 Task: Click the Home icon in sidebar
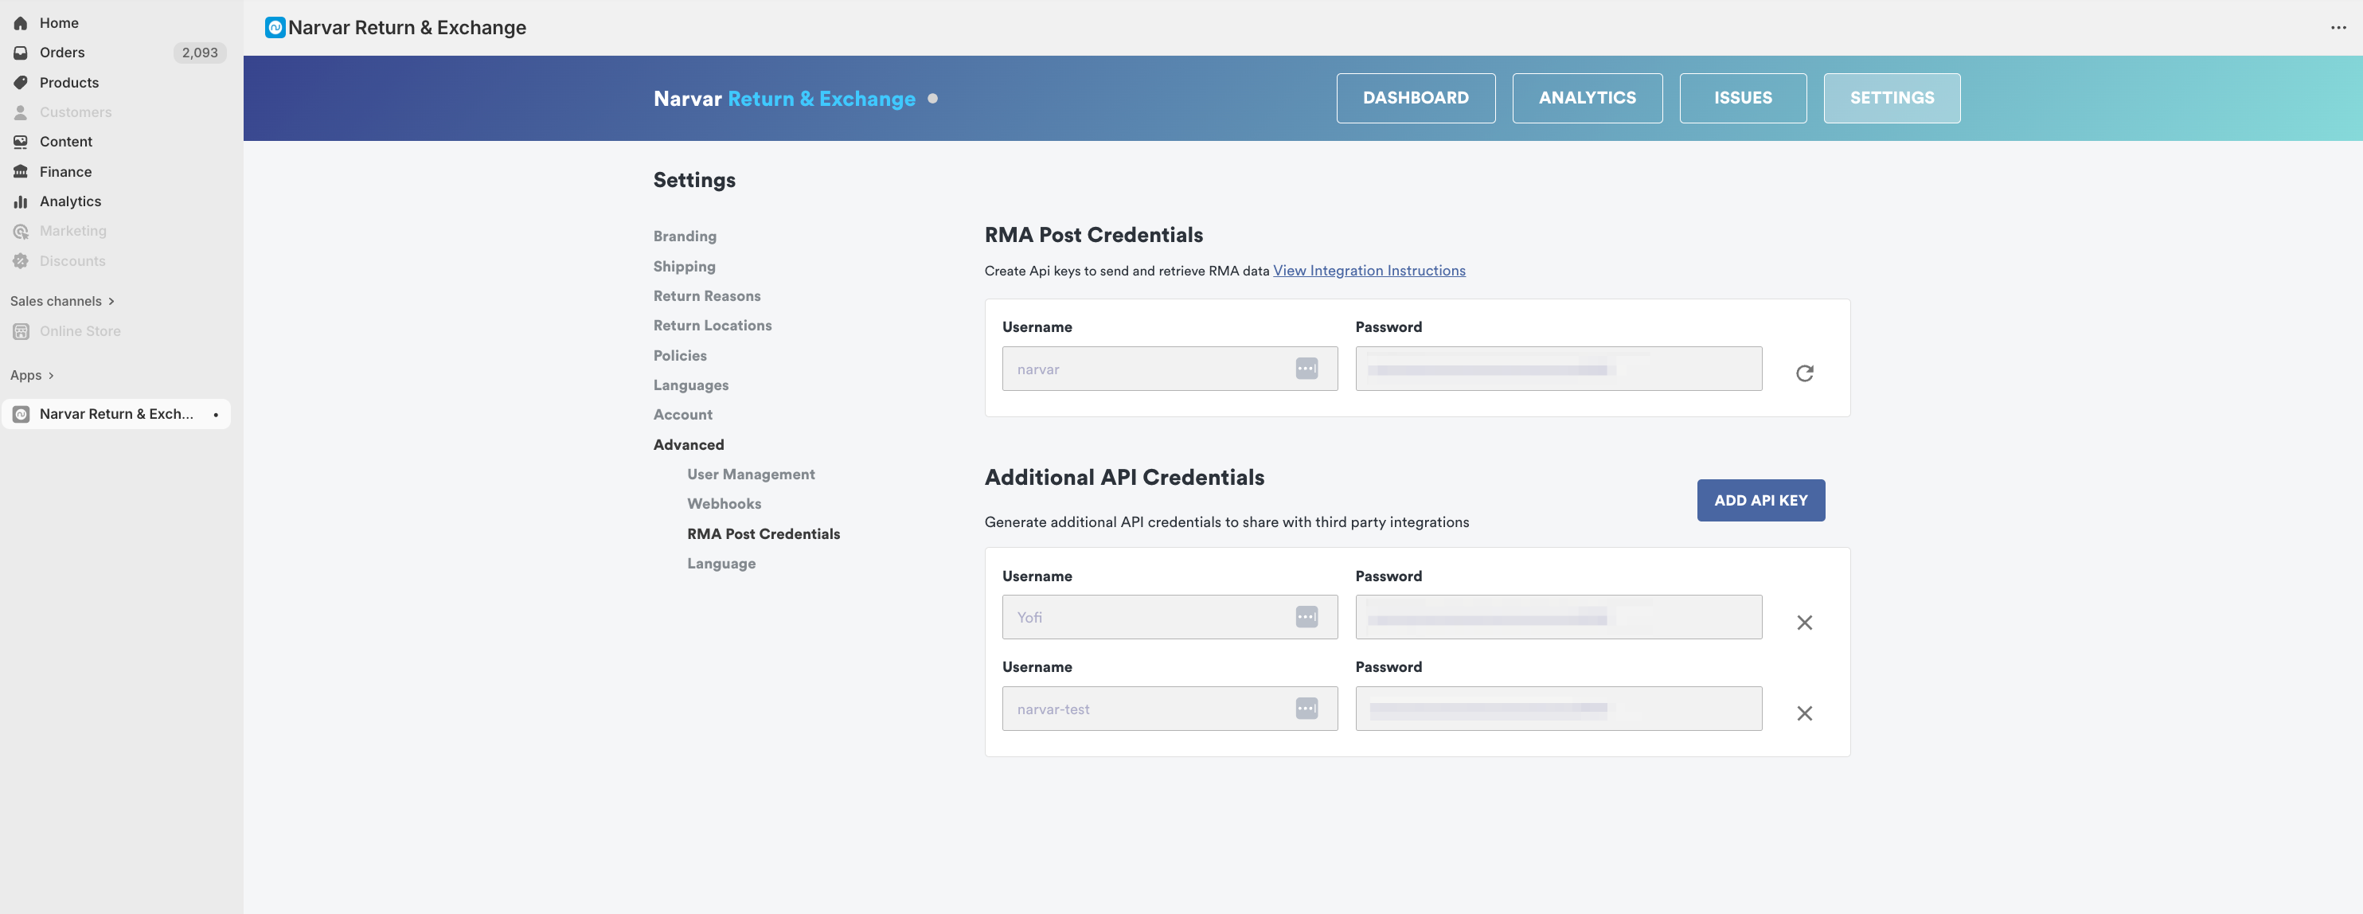[21, 23]
